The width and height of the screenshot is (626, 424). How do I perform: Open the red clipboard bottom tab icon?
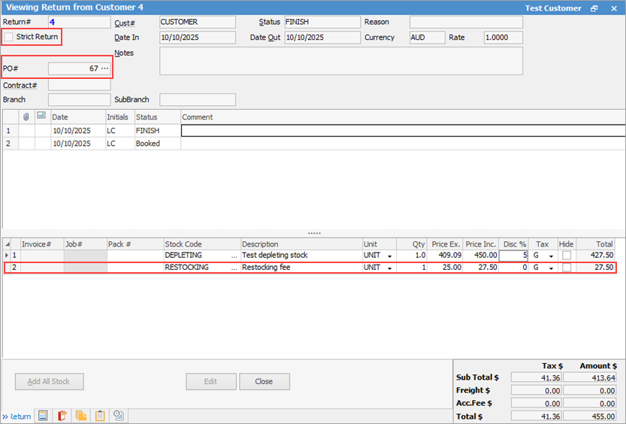coord(62,416)
